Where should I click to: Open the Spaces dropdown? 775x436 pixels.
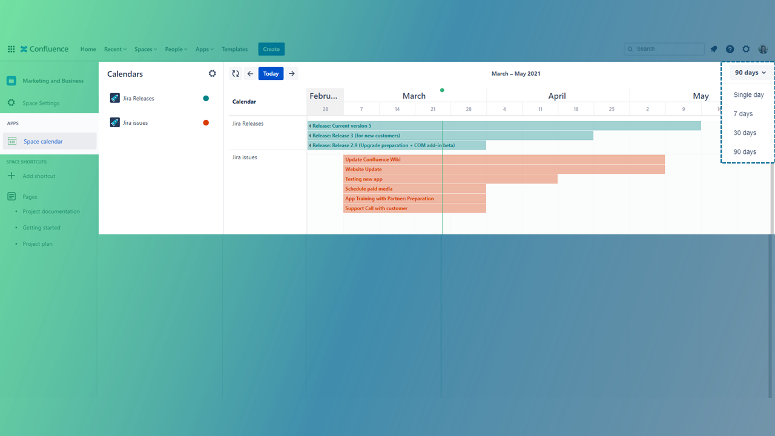click(x=145, y=49)
